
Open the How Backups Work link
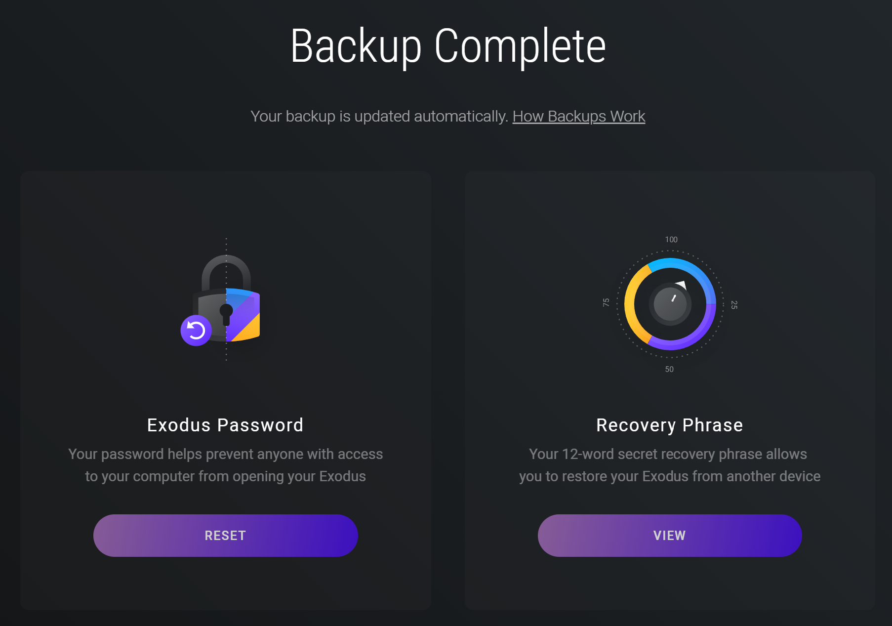click(578, 117)
